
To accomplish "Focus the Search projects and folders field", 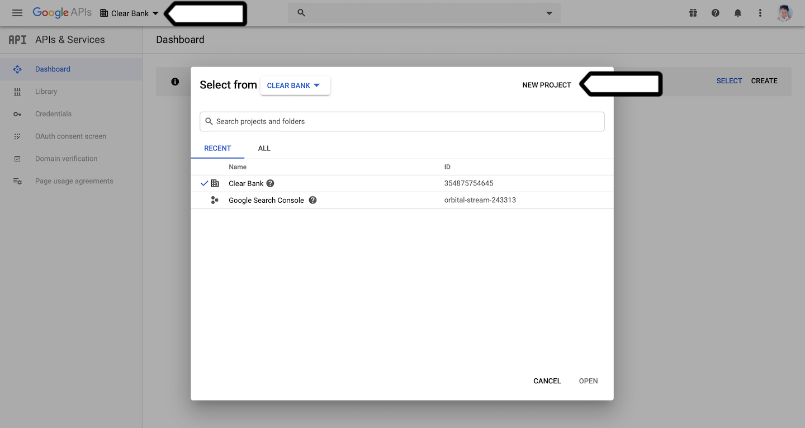I will [x=402, y=121].
